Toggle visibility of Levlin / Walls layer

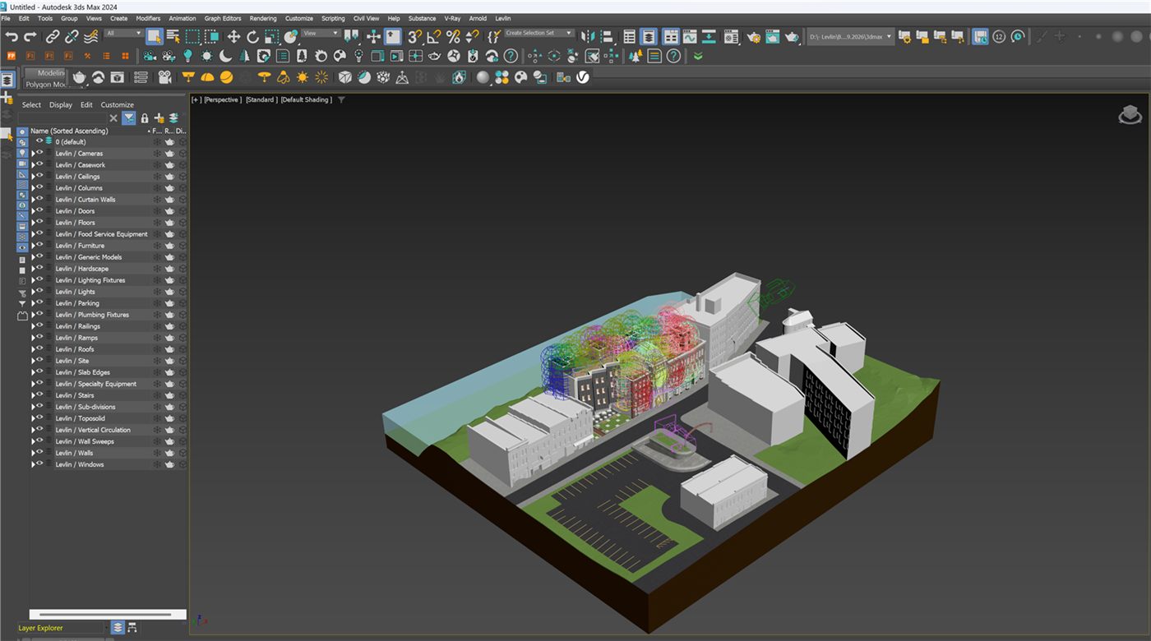[x=39, y=452]
